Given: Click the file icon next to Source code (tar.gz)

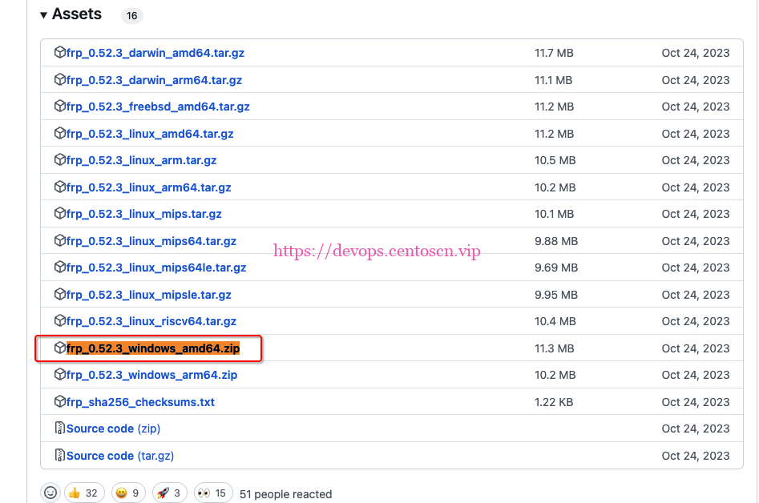Looking at the screenshot, I should pos(59,455).
